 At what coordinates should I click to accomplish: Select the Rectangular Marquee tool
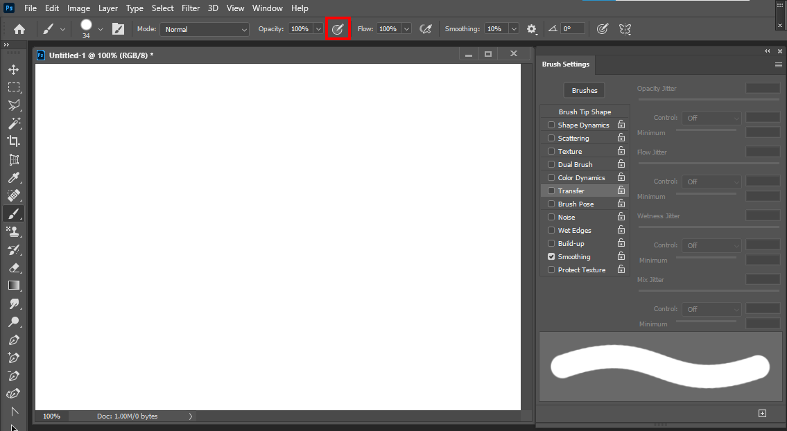tap(14, 87)
